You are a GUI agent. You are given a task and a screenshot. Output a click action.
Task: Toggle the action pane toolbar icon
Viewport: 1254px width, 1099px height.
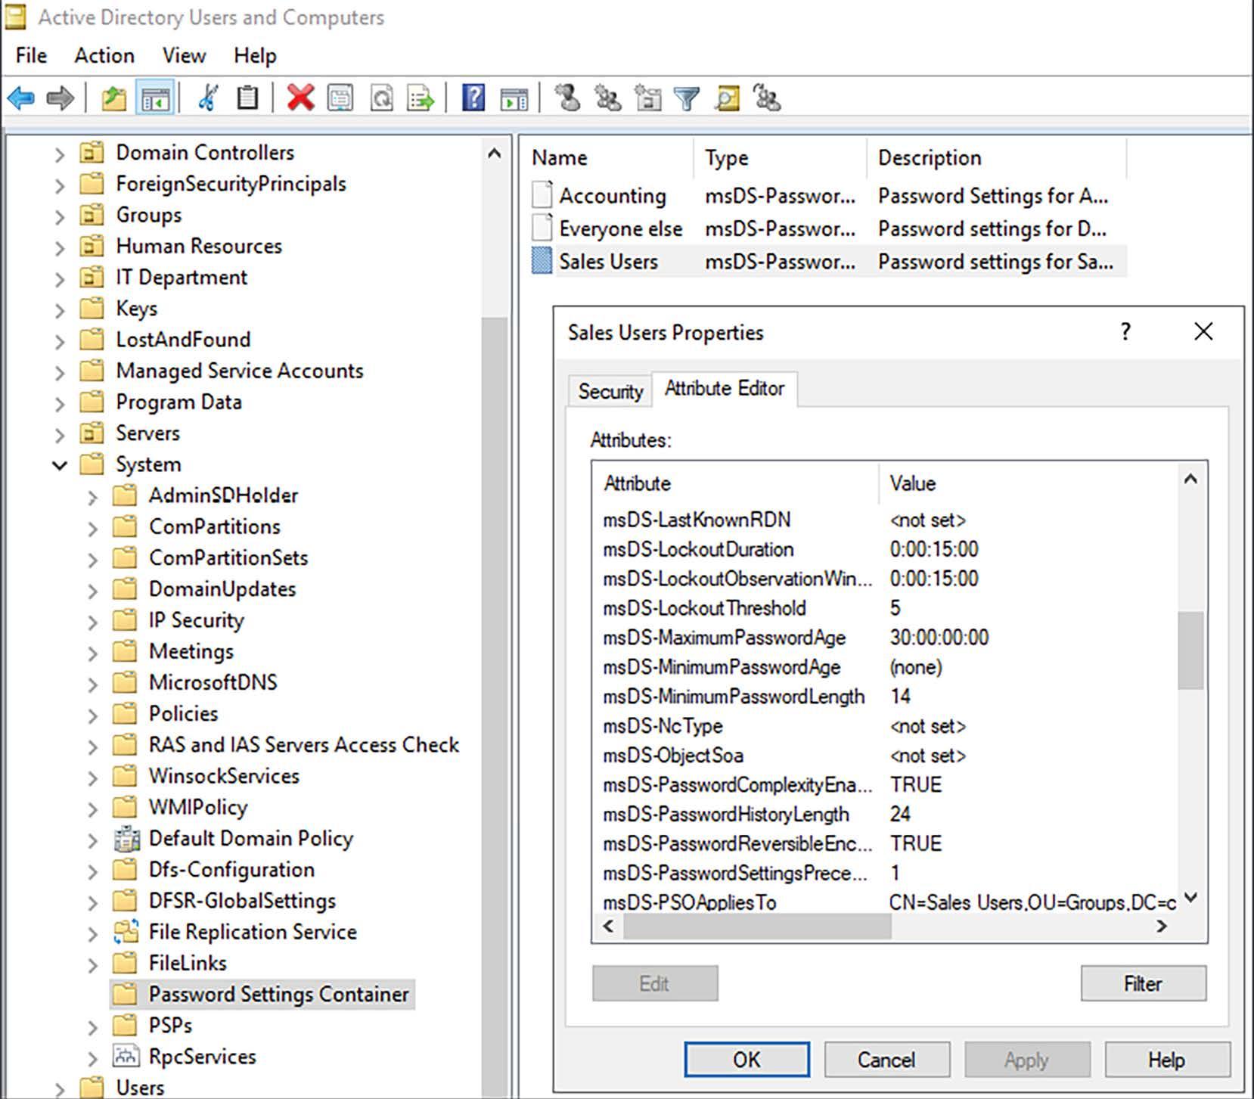(514, 98)
